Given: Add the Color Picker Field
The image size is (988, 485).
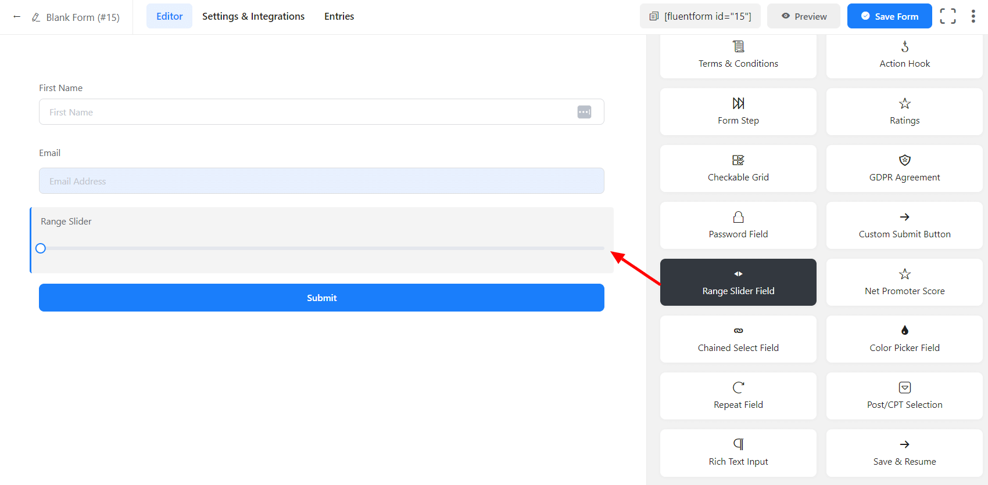Looking at the screenshot, I should [x=904, y=339].
